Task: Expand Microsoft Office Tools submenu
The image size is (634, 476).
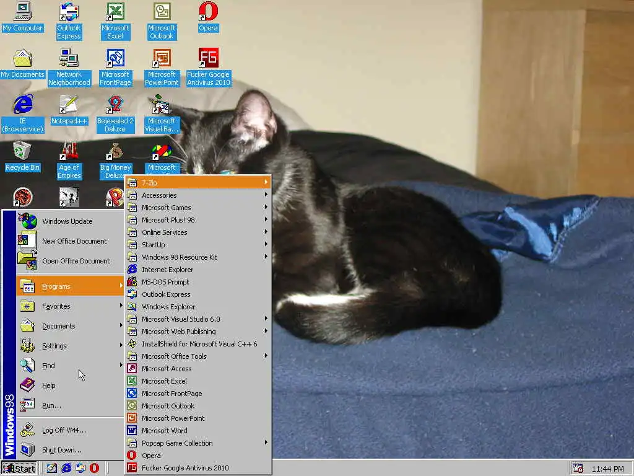Action: click(x=198, y=356)
